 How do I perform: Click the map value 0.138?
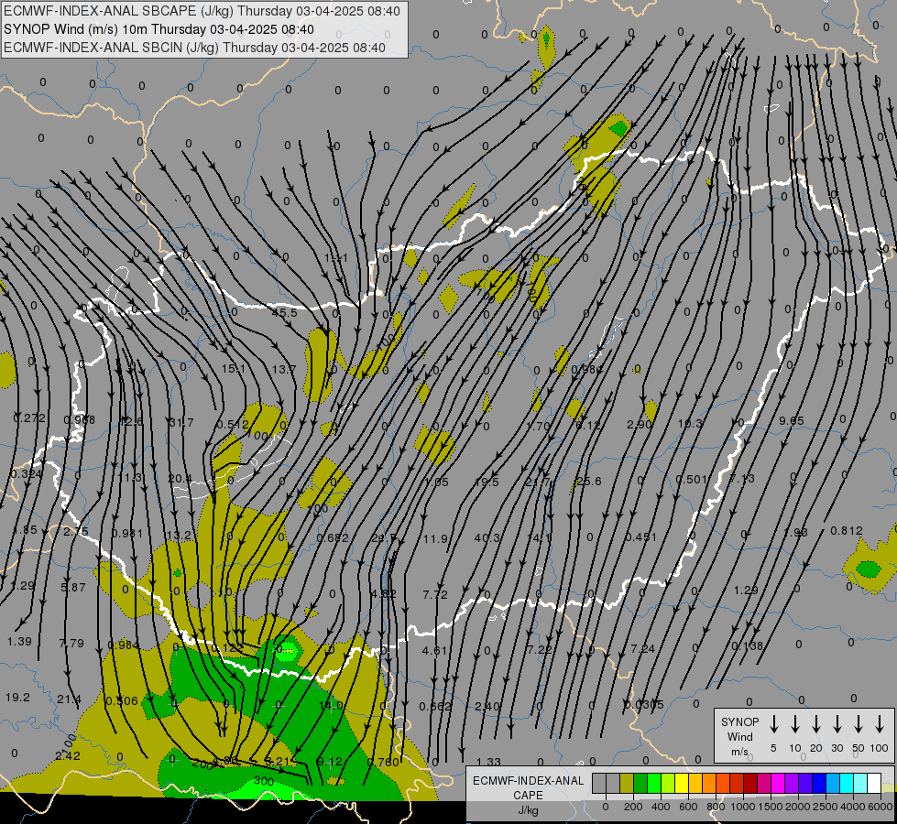click(x=747, y=645)
